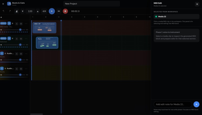Screen dimensions: 202x115
Task: Decrease tempo with the down arrow
Action: [x=23, y=11]
